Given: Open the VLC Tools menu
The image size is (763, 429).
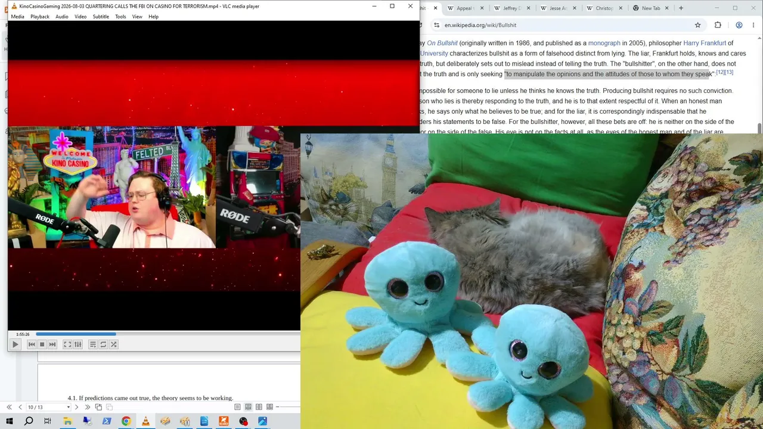Looking at the screenshot, I should coord(120,17).
